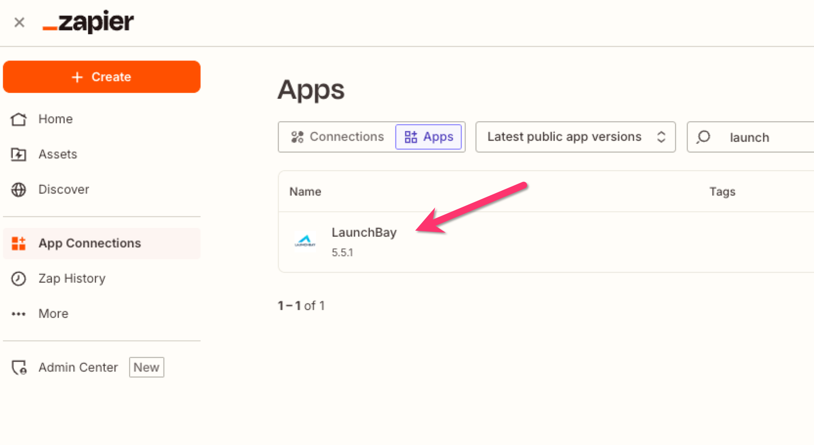
Task: Click the Apps tab grid icon
Action: click(411, 137)
